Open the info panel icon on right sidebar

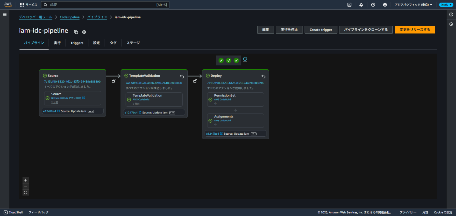click(451, 15)
